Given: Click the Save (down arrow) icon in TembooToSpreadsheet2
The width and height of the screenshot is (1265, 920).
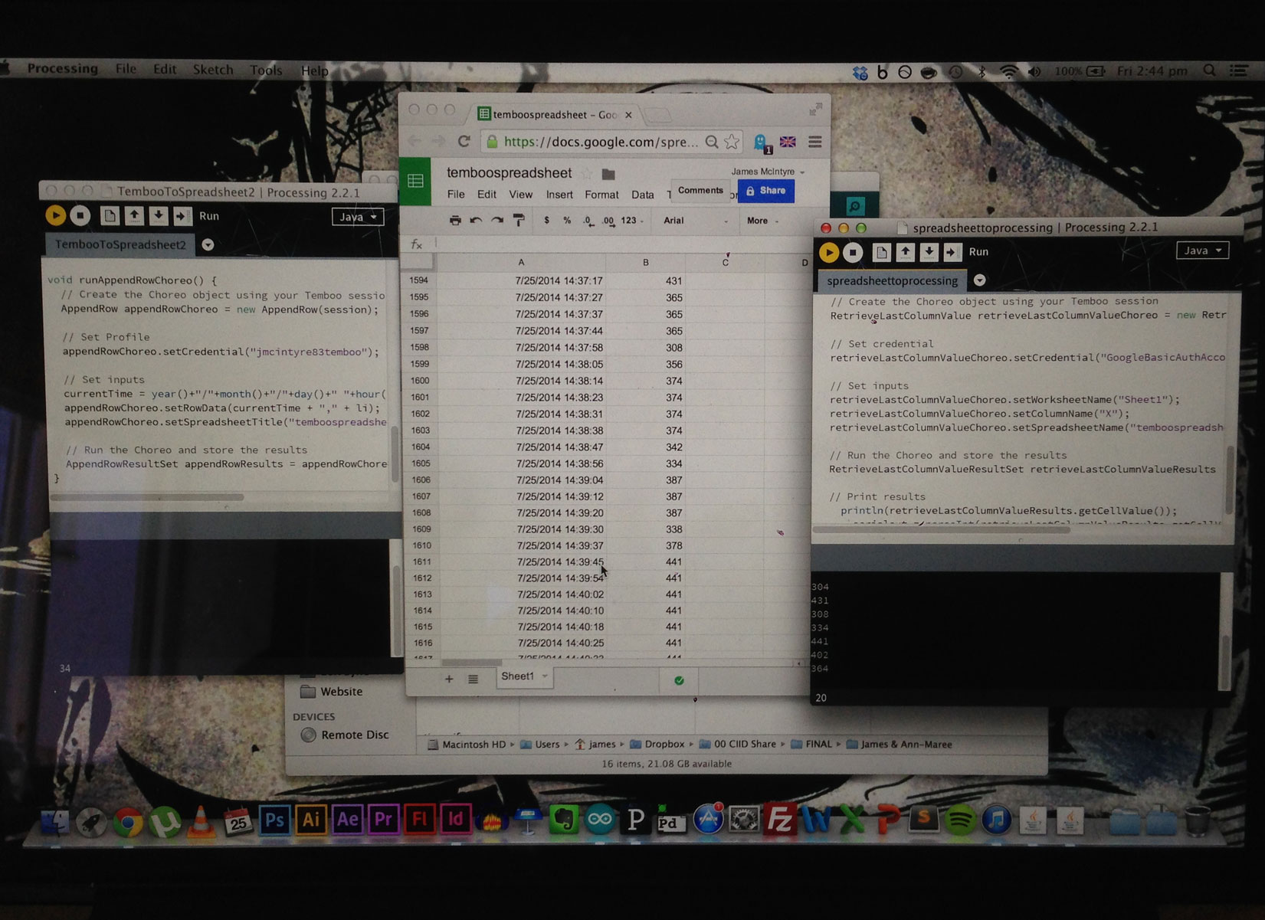Looking at the screenshot, I should click(159, 216).
